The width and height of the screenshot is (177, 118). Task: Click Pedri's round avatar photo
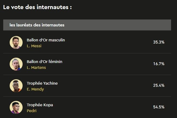pos(16,107)
